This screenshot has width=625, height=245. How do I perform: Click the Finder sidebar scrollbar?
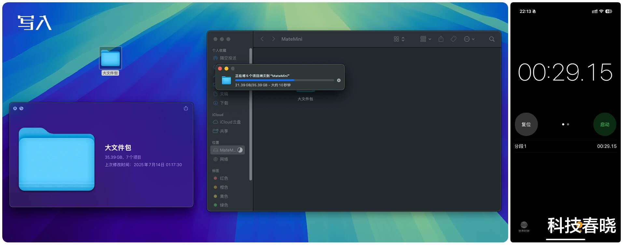click(x=250, y=114)
